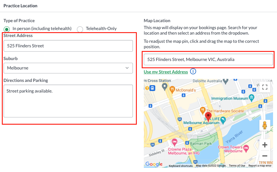The height and width of the screenshot is (172, 277).
Task: Select In person (including telehealth) option
Action: pyautogui.click(x=6, y=29)
